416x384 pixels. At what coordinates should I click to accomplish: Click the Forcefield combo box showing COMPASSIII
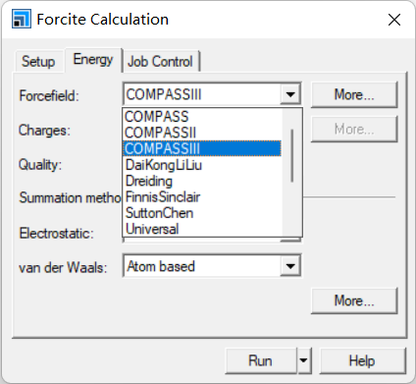click(212, 94)
